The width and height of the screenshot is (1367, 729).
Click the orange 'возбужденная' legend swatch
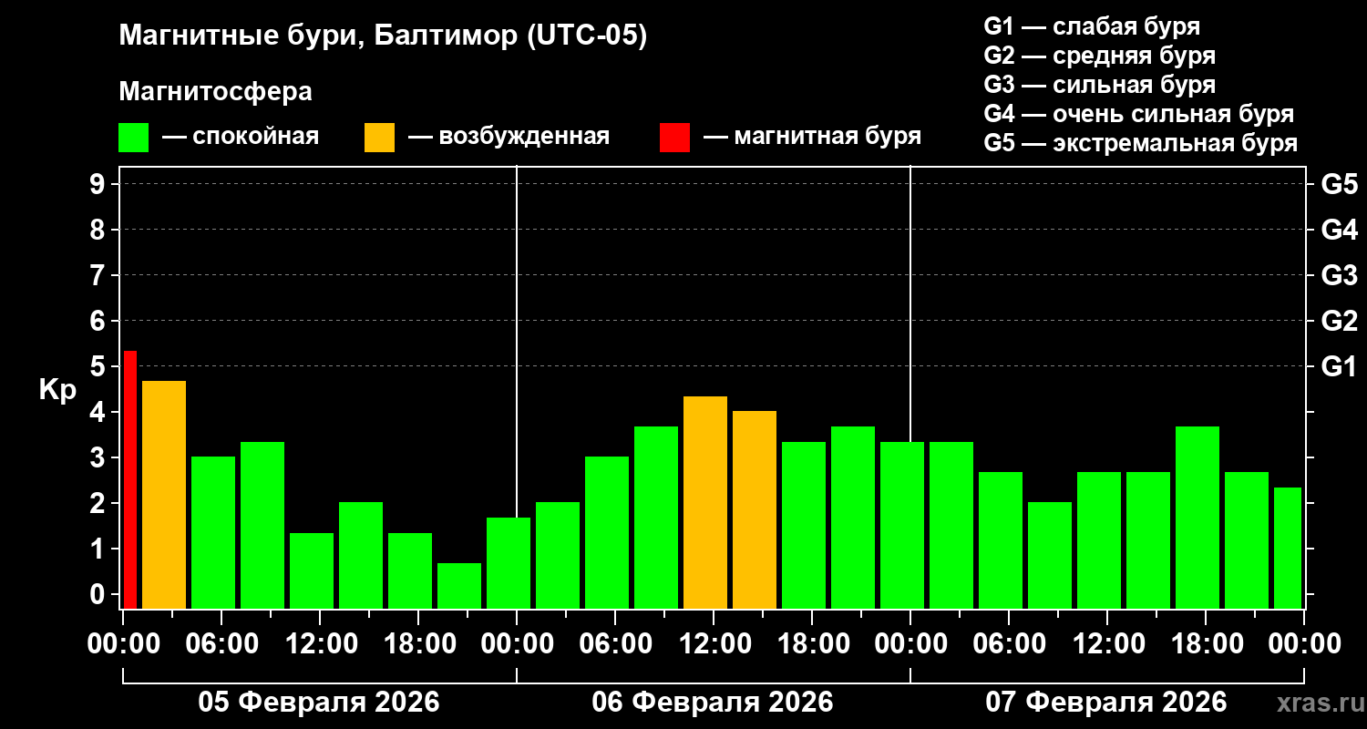pos(379,138)
